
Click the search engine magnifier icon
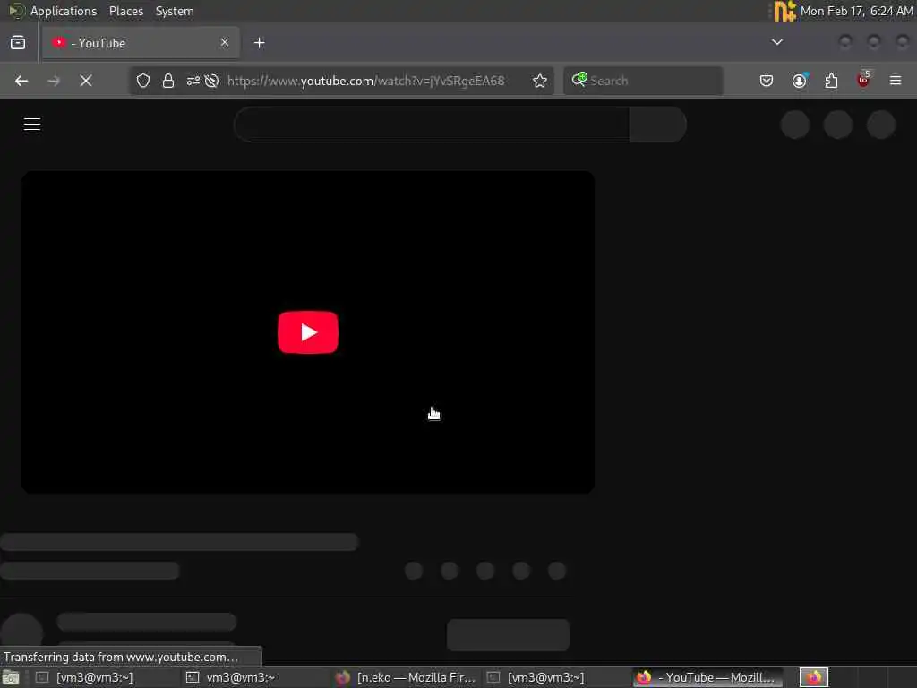(579, 80)
